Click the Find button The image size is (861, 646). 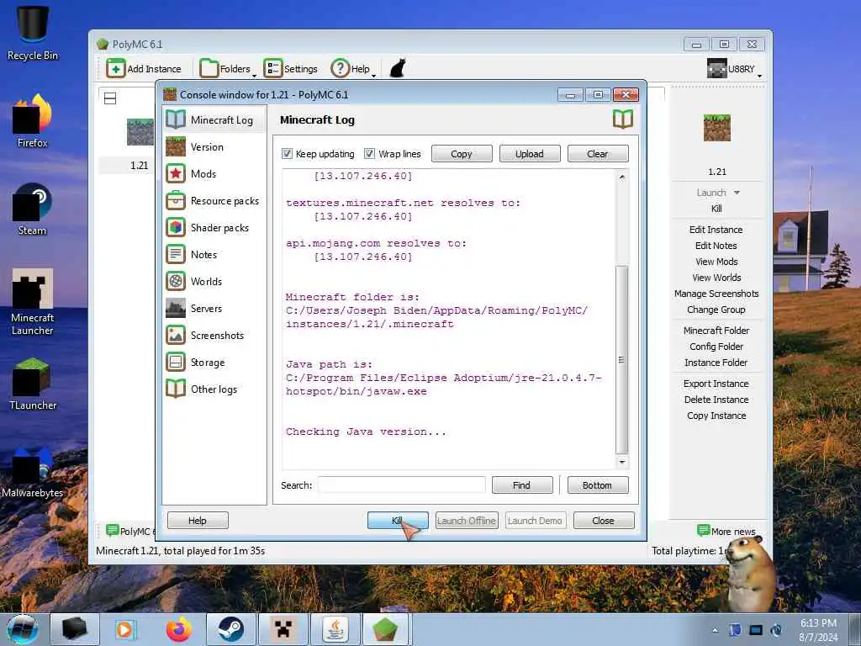(521, 485)
